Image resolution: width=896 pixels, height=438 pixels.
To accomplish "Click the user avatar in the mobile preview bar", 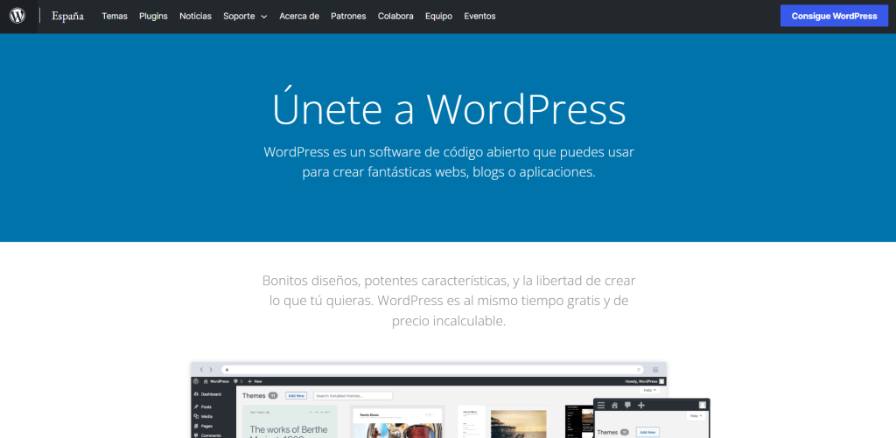I will [x=703, y=405].
